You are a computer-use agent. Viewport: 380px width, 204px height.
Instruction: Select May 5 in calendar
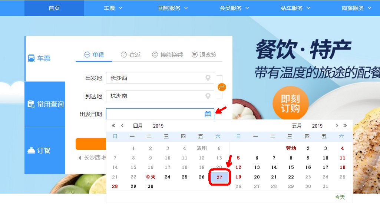tap(238, 158)
